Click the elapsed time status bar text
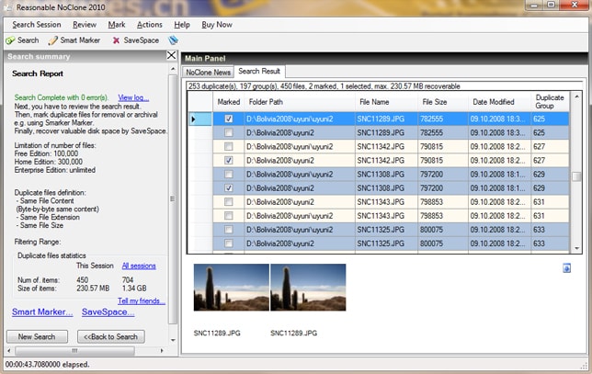The height and width of the screenshot is (374, 592). 47,364
